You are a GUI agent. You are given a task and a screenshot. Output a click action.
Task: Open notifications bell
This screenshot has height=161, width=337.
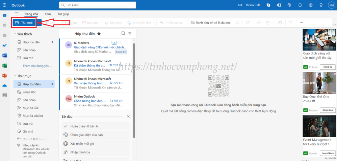300,5
